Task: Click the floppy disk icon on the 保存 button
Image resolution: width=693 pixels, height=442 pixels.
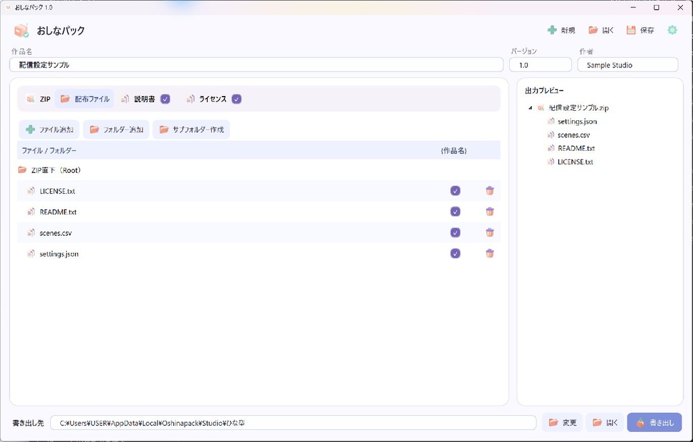Action: [x=631, y=30]
